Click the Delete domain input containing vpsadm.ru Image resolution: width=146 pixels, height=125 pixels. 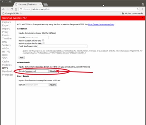pos(37,71)
